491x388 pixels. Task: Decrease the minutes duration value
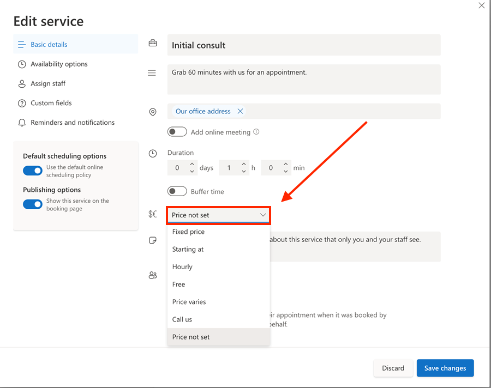pos(285,171)
